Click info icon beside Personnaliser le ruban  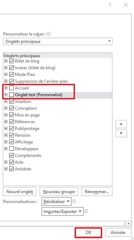[x=49, y=34]
